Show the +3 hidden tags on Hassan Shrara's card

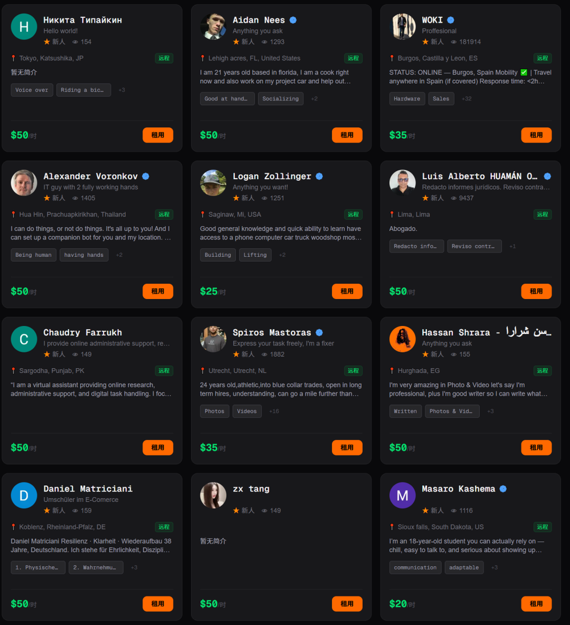tap(490, 412)
